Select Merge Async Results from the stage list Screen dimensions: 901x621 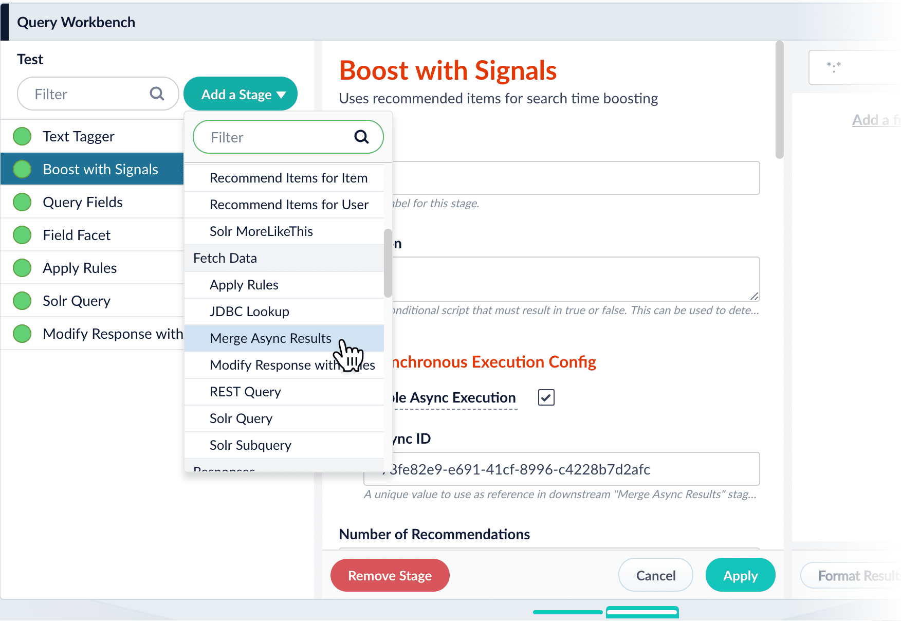pos(270,338)
